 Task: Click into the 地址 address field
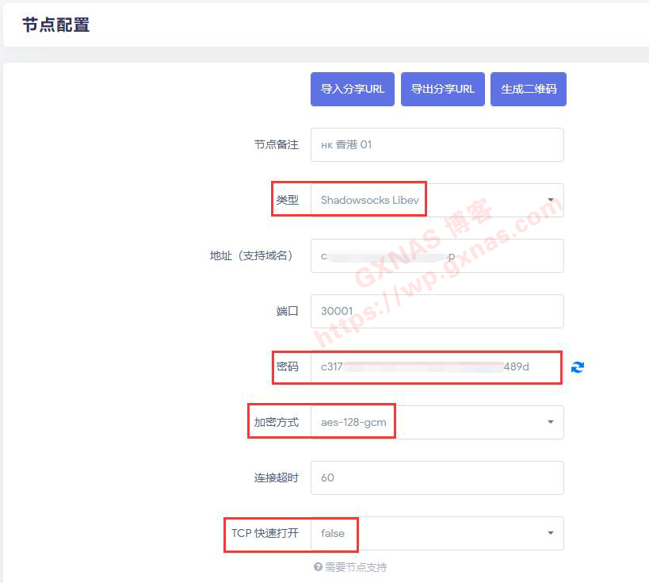pyautogui.click(x=437, y=255)
